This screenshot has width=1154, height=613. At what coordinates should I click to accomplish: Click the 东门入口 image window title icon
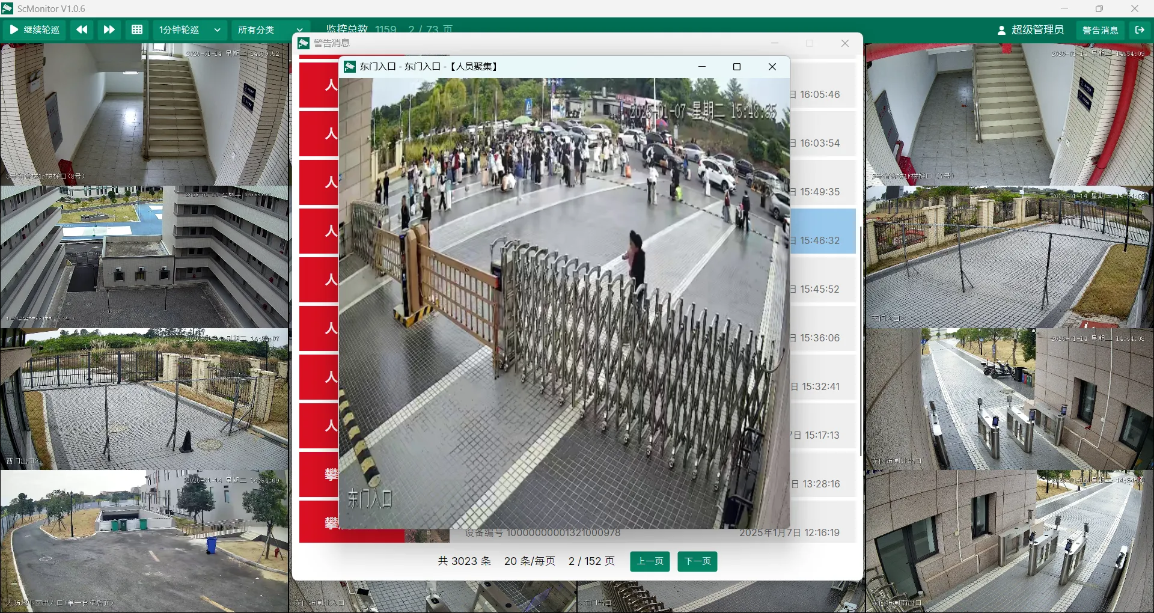(350, 67)
